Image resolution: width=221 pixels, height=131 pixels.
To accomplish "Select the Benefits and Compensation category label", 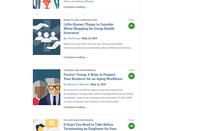I will pyautogui.click(x=80, y=20).
